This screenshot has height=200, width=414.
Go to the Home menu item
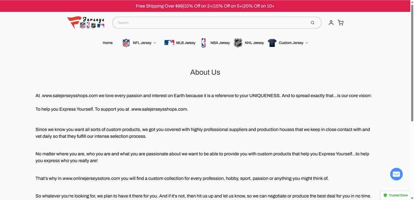point(107,43)
